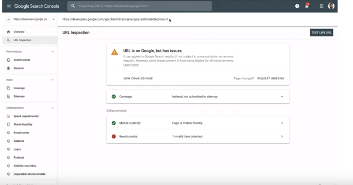Click the Products icon in the sidebar

[8, 158]
